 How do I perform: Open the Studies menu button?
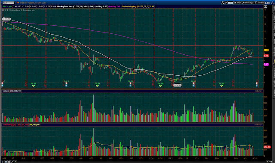(260, 3)
